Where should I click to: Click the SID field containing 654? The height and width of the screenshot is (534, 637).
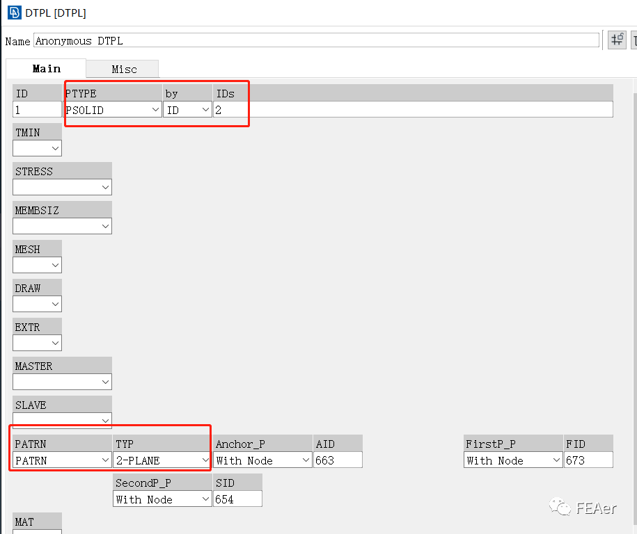(237, 499)
